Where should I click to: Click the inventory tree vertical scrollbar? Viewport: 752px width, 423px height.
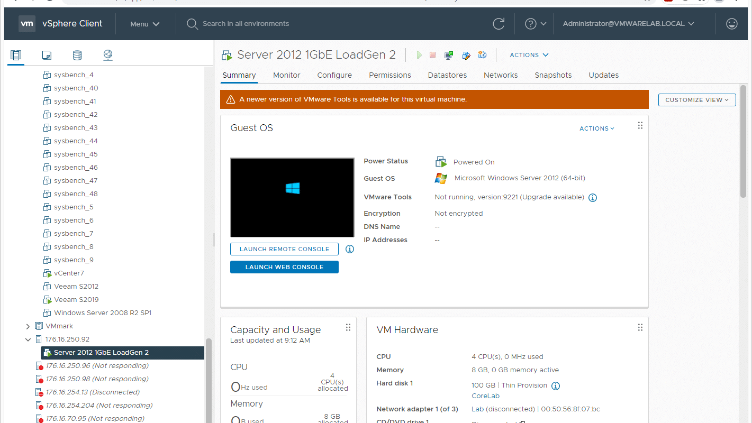pyautogui.click(x=209, y=380)
